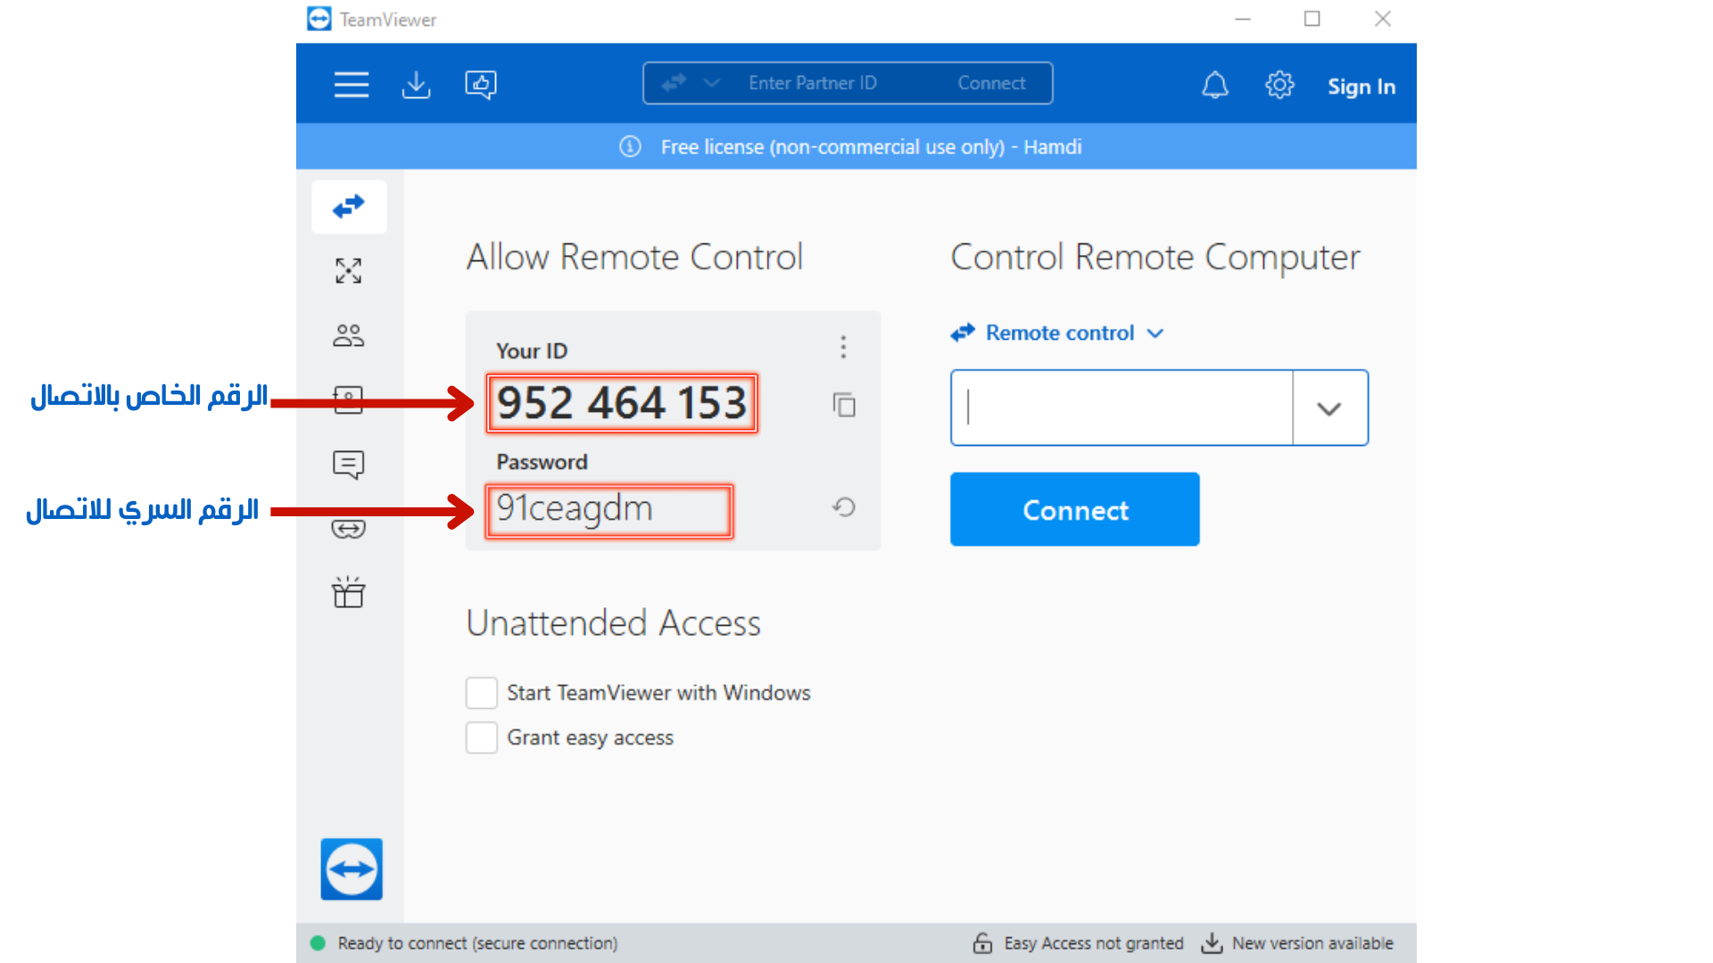The height and width of the screenshot is (963, 1713).
Task: Click the partner ID input field
Action: [1121, 407]
